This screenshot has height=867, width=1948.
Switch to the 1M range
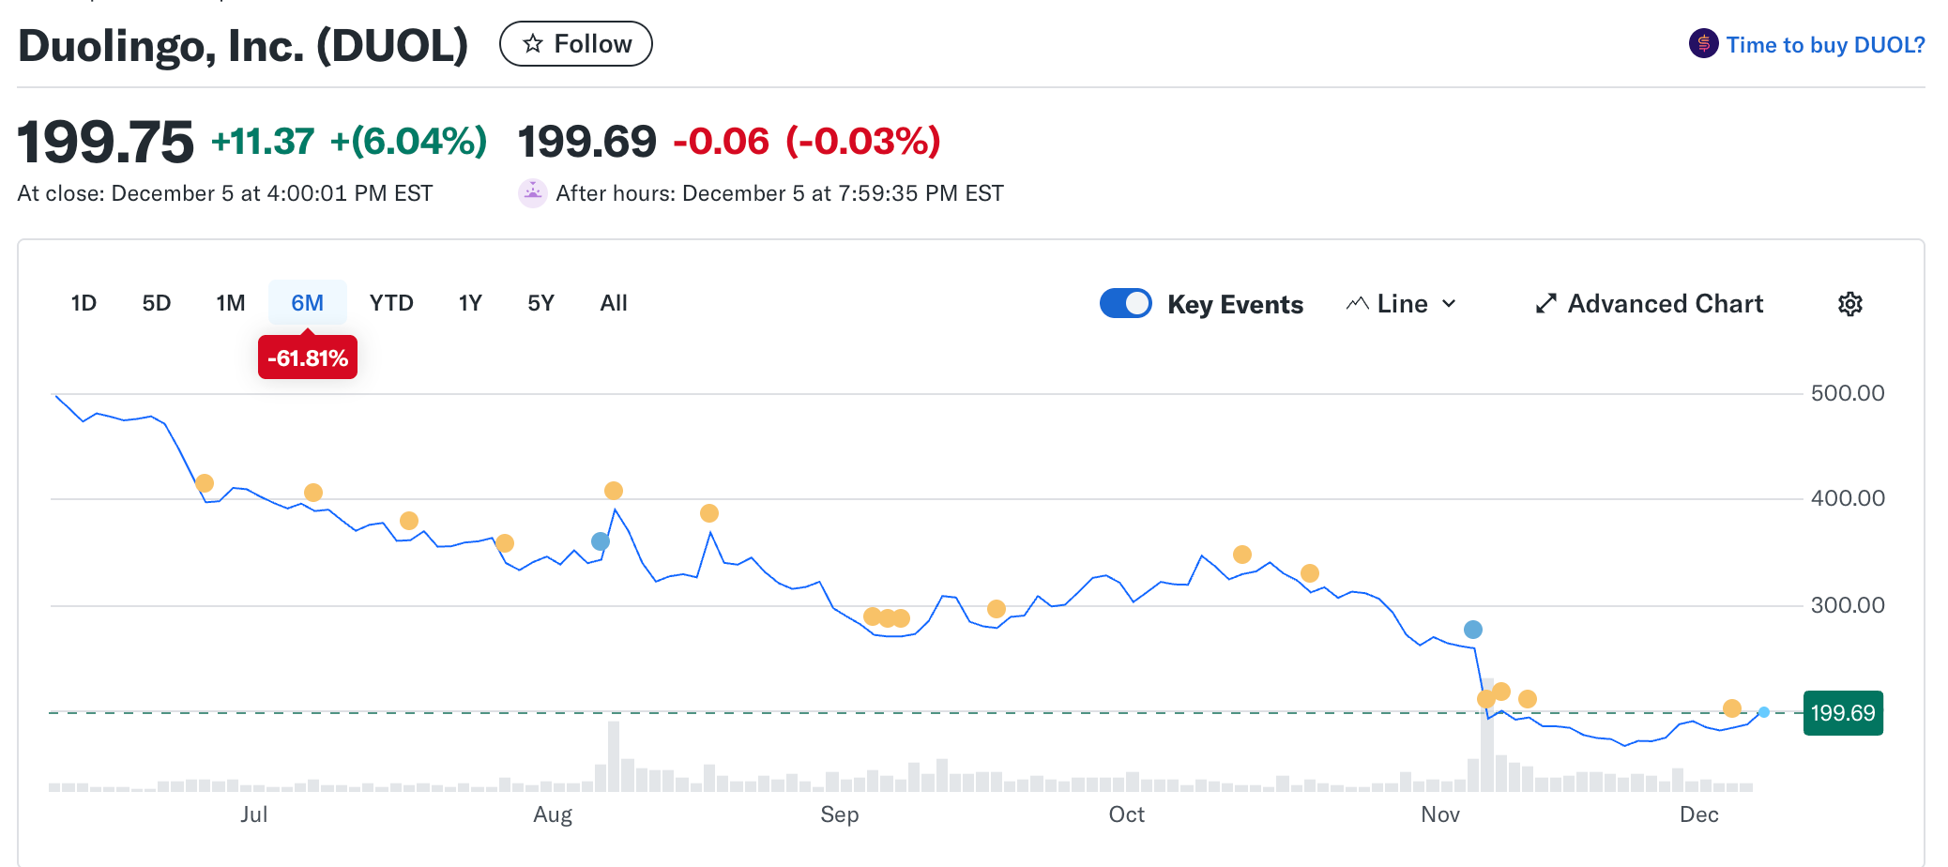231,303
